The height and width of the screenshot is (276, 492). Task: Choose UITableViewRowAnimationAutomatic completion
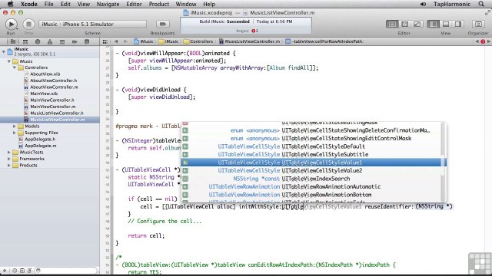pyautogui.click(x=314, y=187)
